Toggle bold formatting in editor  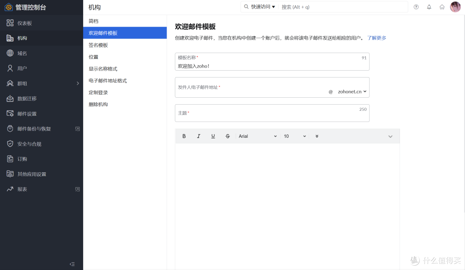[184, 136]
